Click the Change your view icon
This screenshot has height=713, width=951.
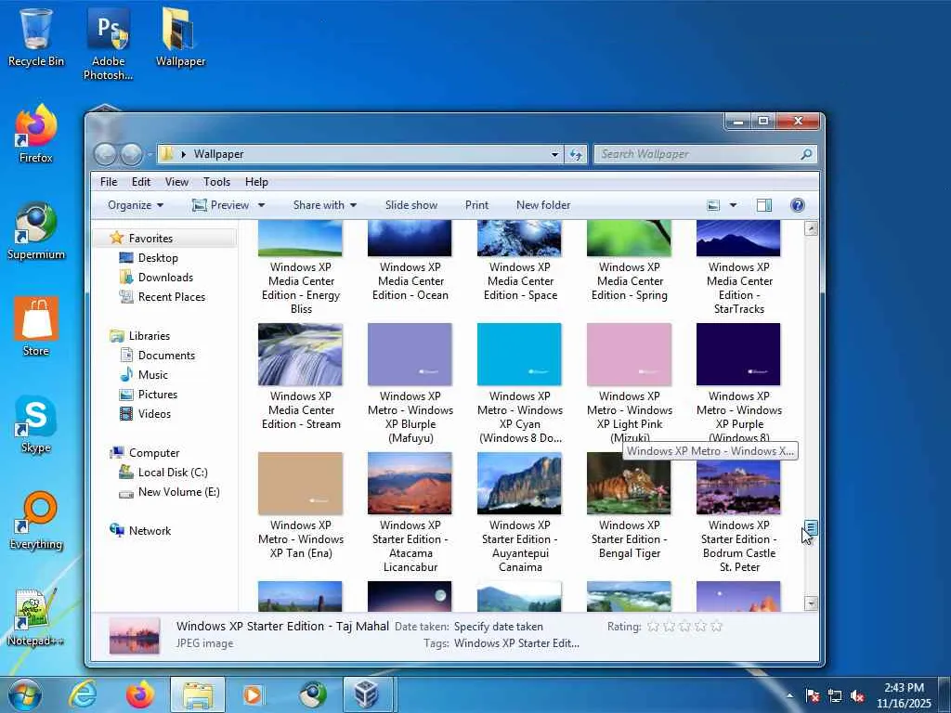coord(714,205)
